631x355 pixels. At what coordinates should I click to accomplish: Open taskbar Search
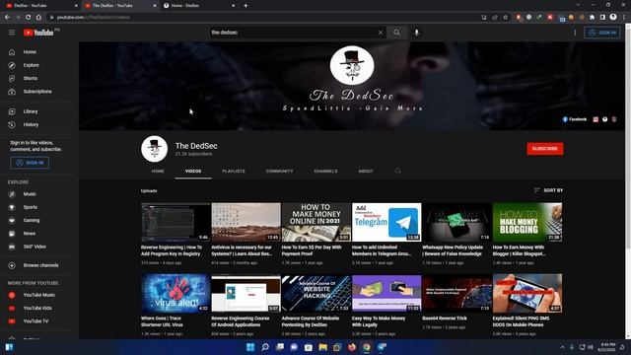pyautogui.click(x=265, y=347)
